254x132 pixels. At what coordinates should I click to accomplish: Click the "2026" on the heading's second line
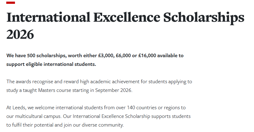(x=20, y=35)
